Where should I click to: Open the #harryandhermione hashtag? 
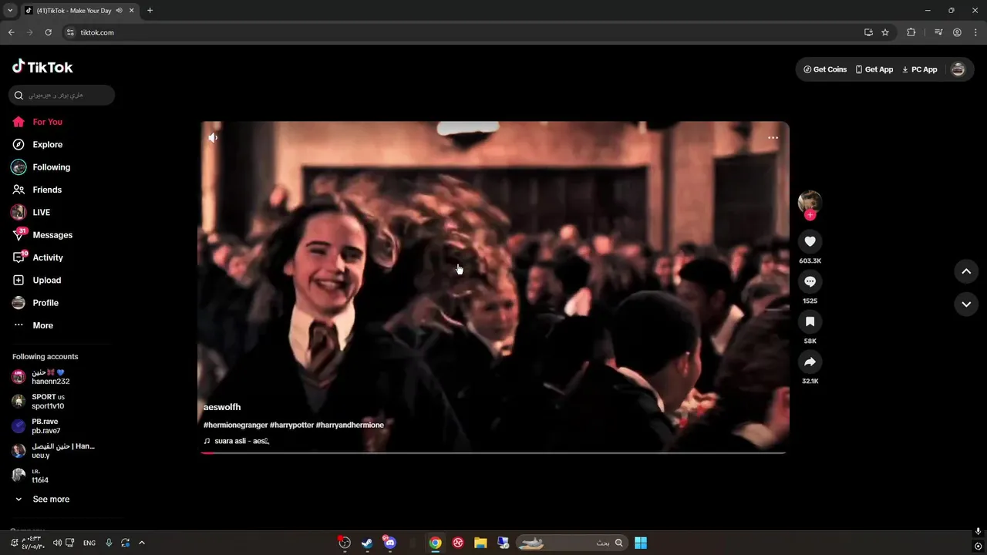click(x=349, y=425)
